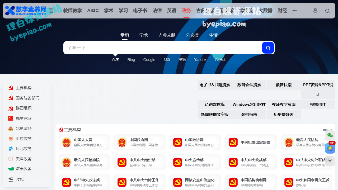This screenshot has width=338, height=190.
Task: Open 诗词数据库 quick link
Action: [215, 104]
